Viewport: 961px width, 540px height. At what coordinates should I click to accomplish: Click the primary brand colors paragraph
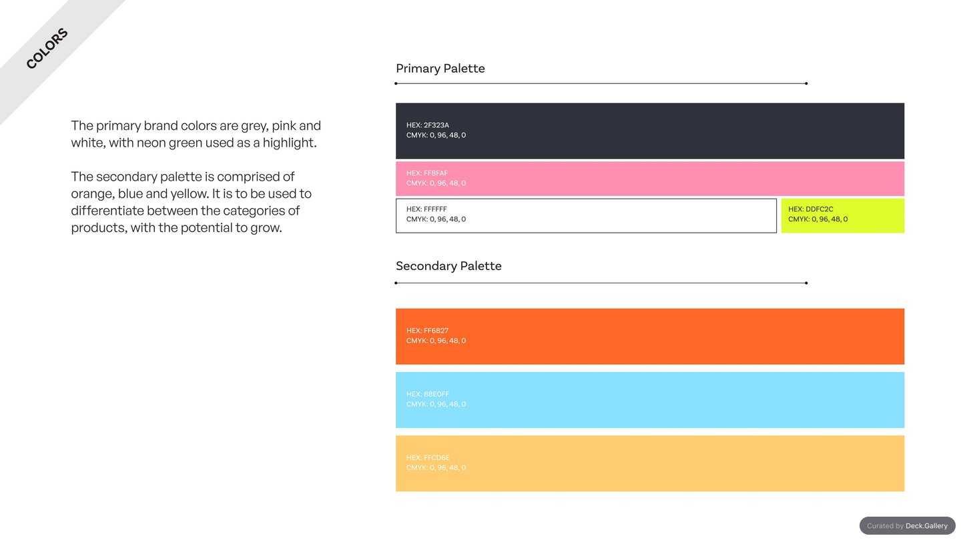click(x=196, y=134)
